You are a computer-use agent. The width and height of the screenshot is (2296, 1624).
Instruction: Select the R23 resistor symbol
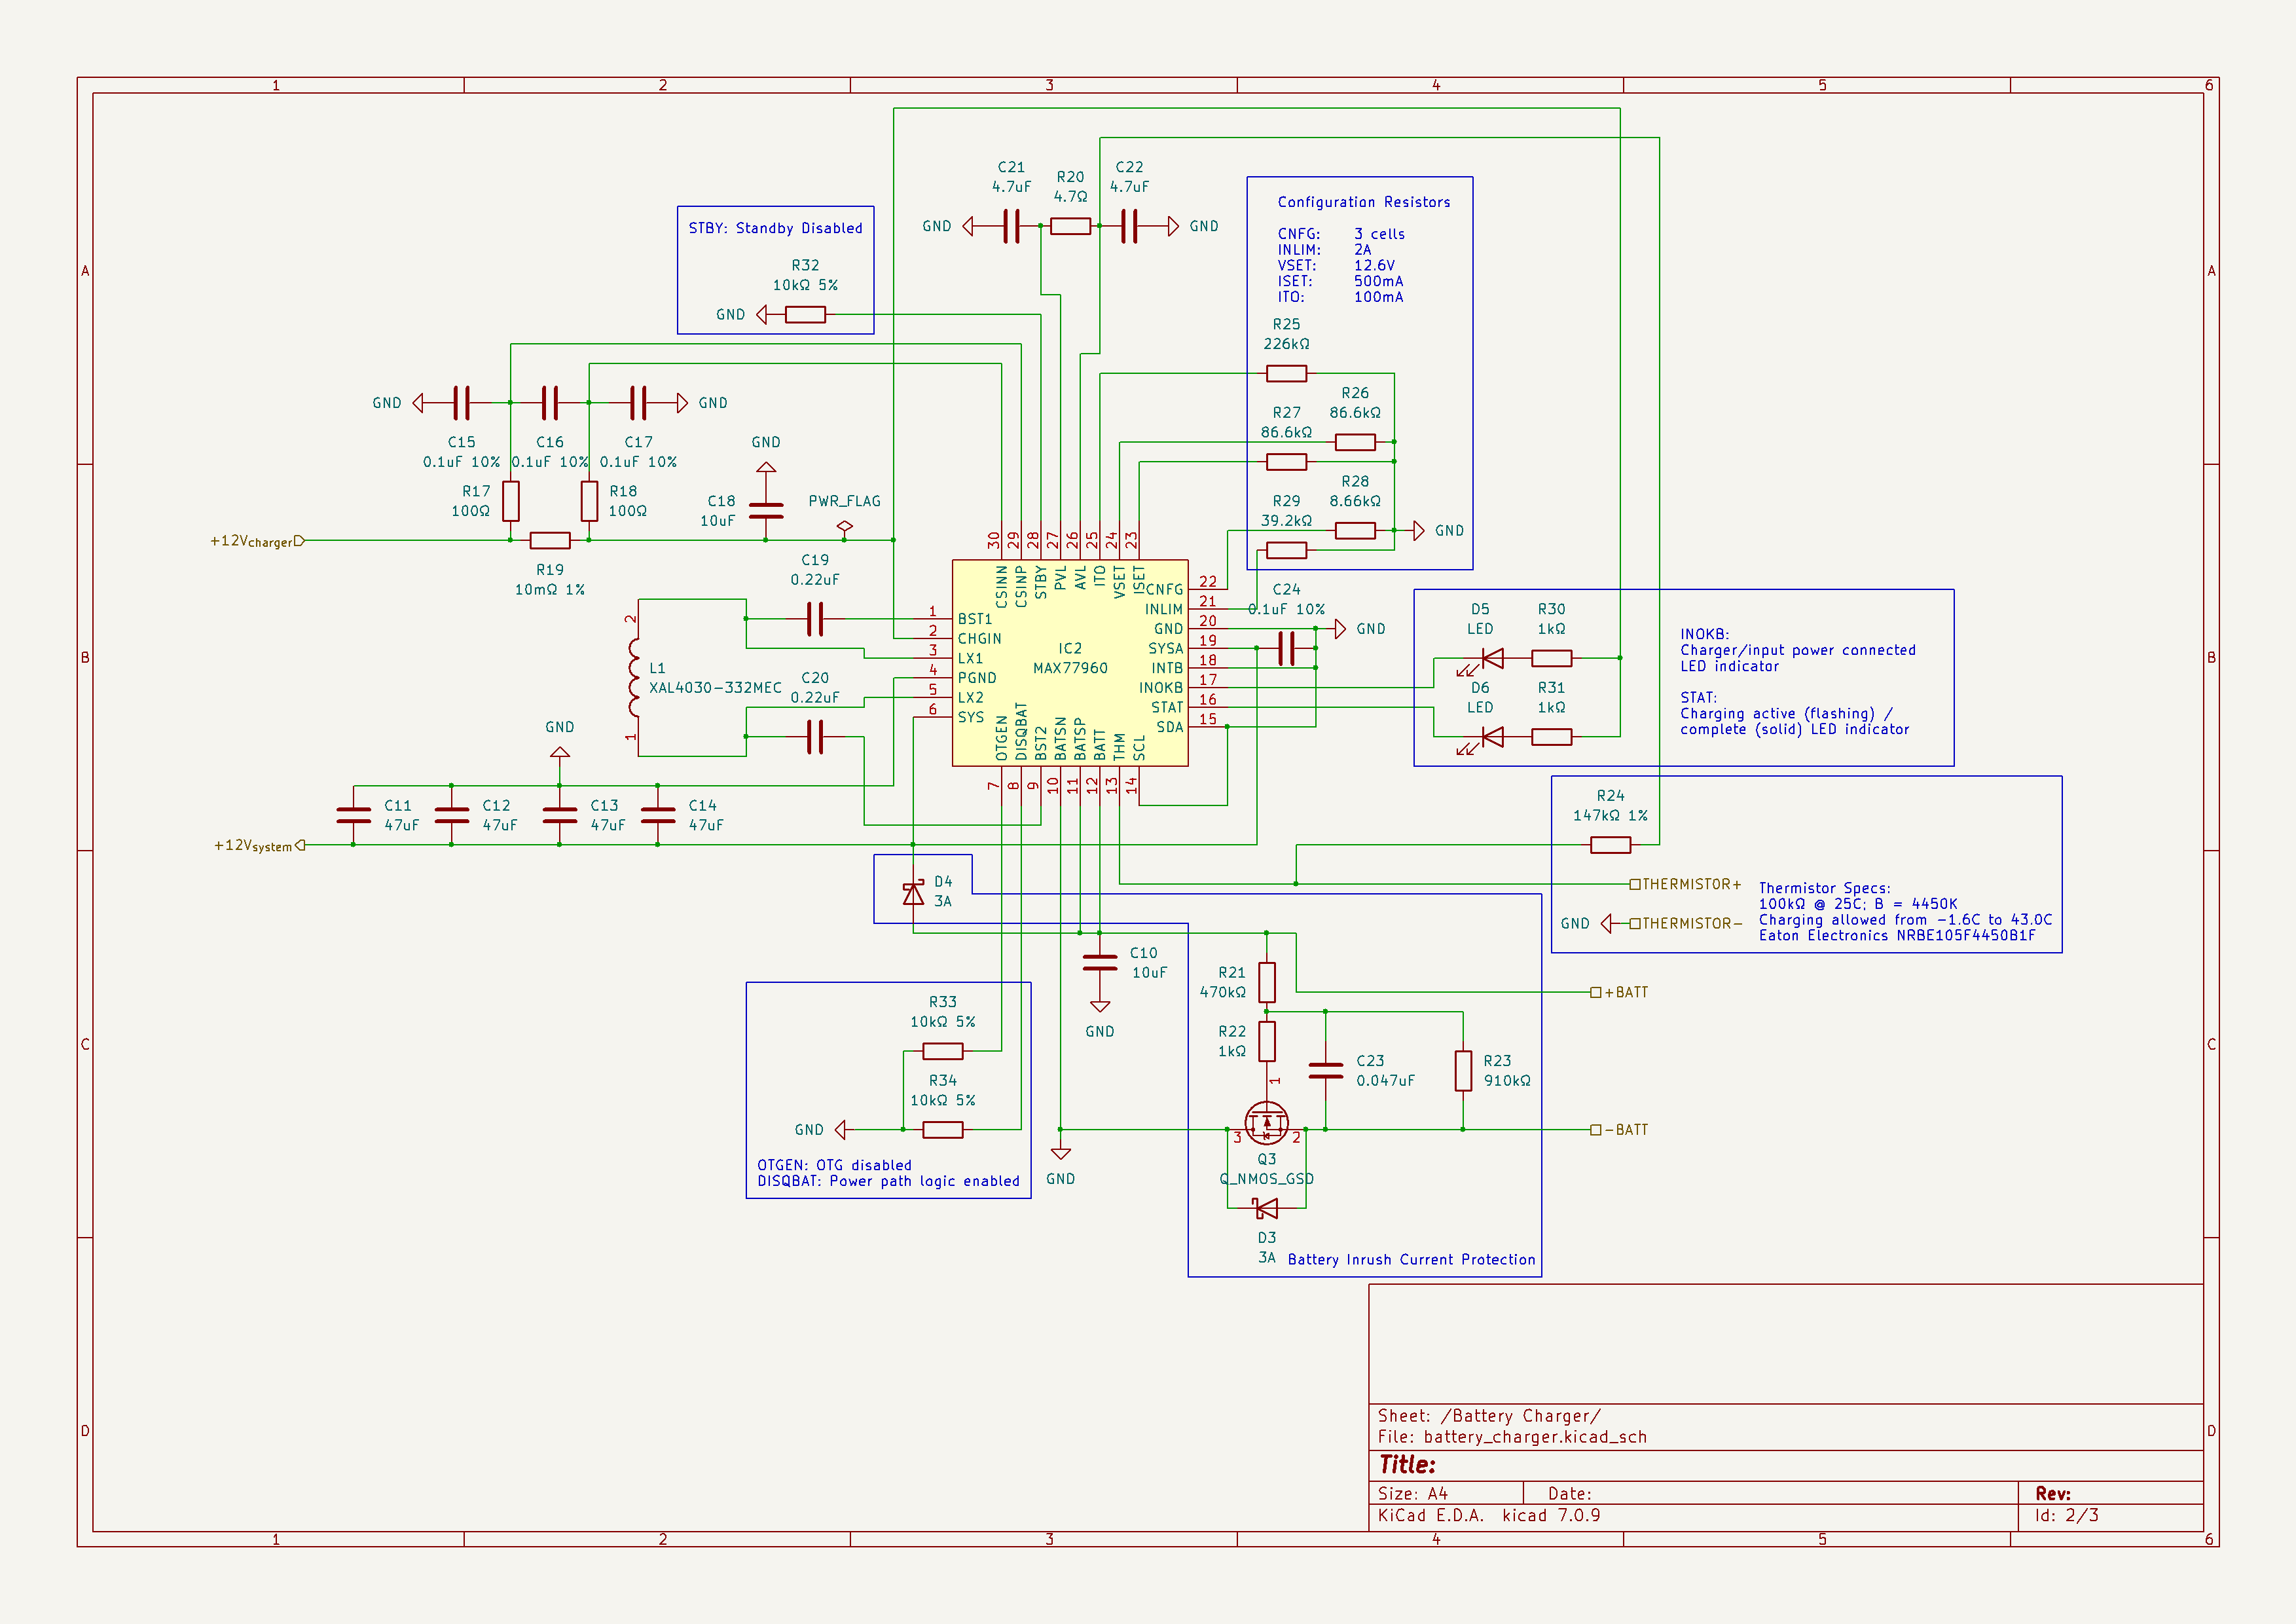coord(1463,1070)
